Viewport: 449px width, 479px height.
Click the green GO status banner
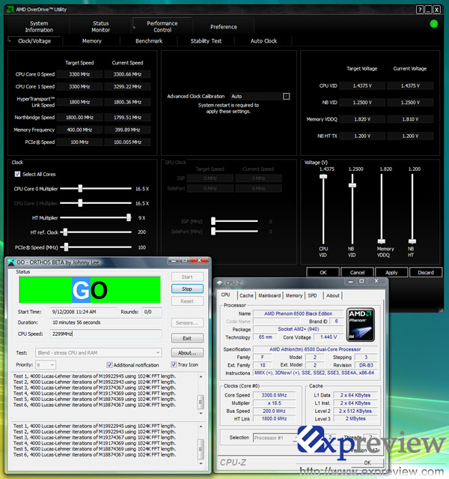click(x=90, y=290)
